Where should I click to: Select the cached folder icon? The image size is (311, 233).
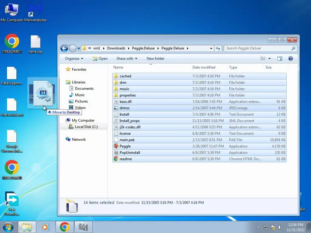[x=116, y=76]
